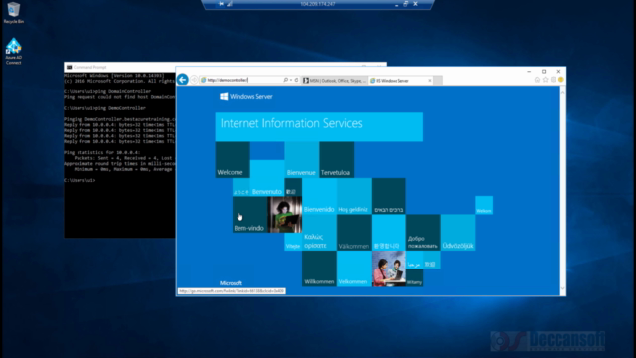Open the Tools gear icon in browser
Screen dimensions: 636x358
554,80
